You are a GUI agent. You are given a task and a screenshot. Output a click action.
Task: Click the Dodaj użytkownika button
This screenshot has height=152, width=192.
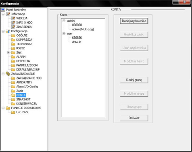[134, 21]
